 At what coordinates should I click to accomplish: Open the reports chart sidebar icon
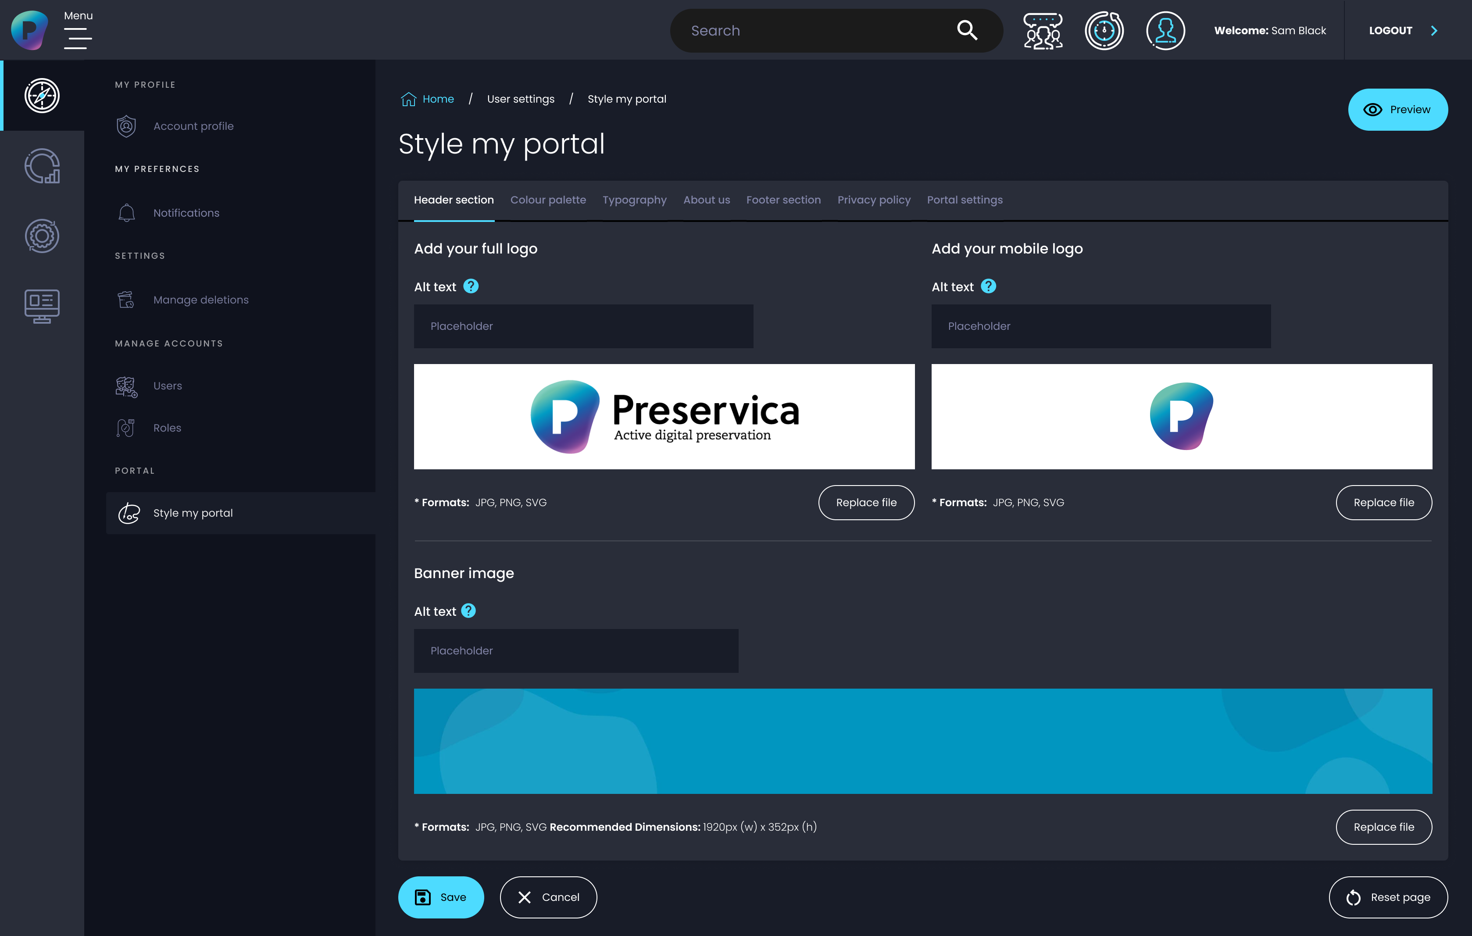(x=42, y=166)
